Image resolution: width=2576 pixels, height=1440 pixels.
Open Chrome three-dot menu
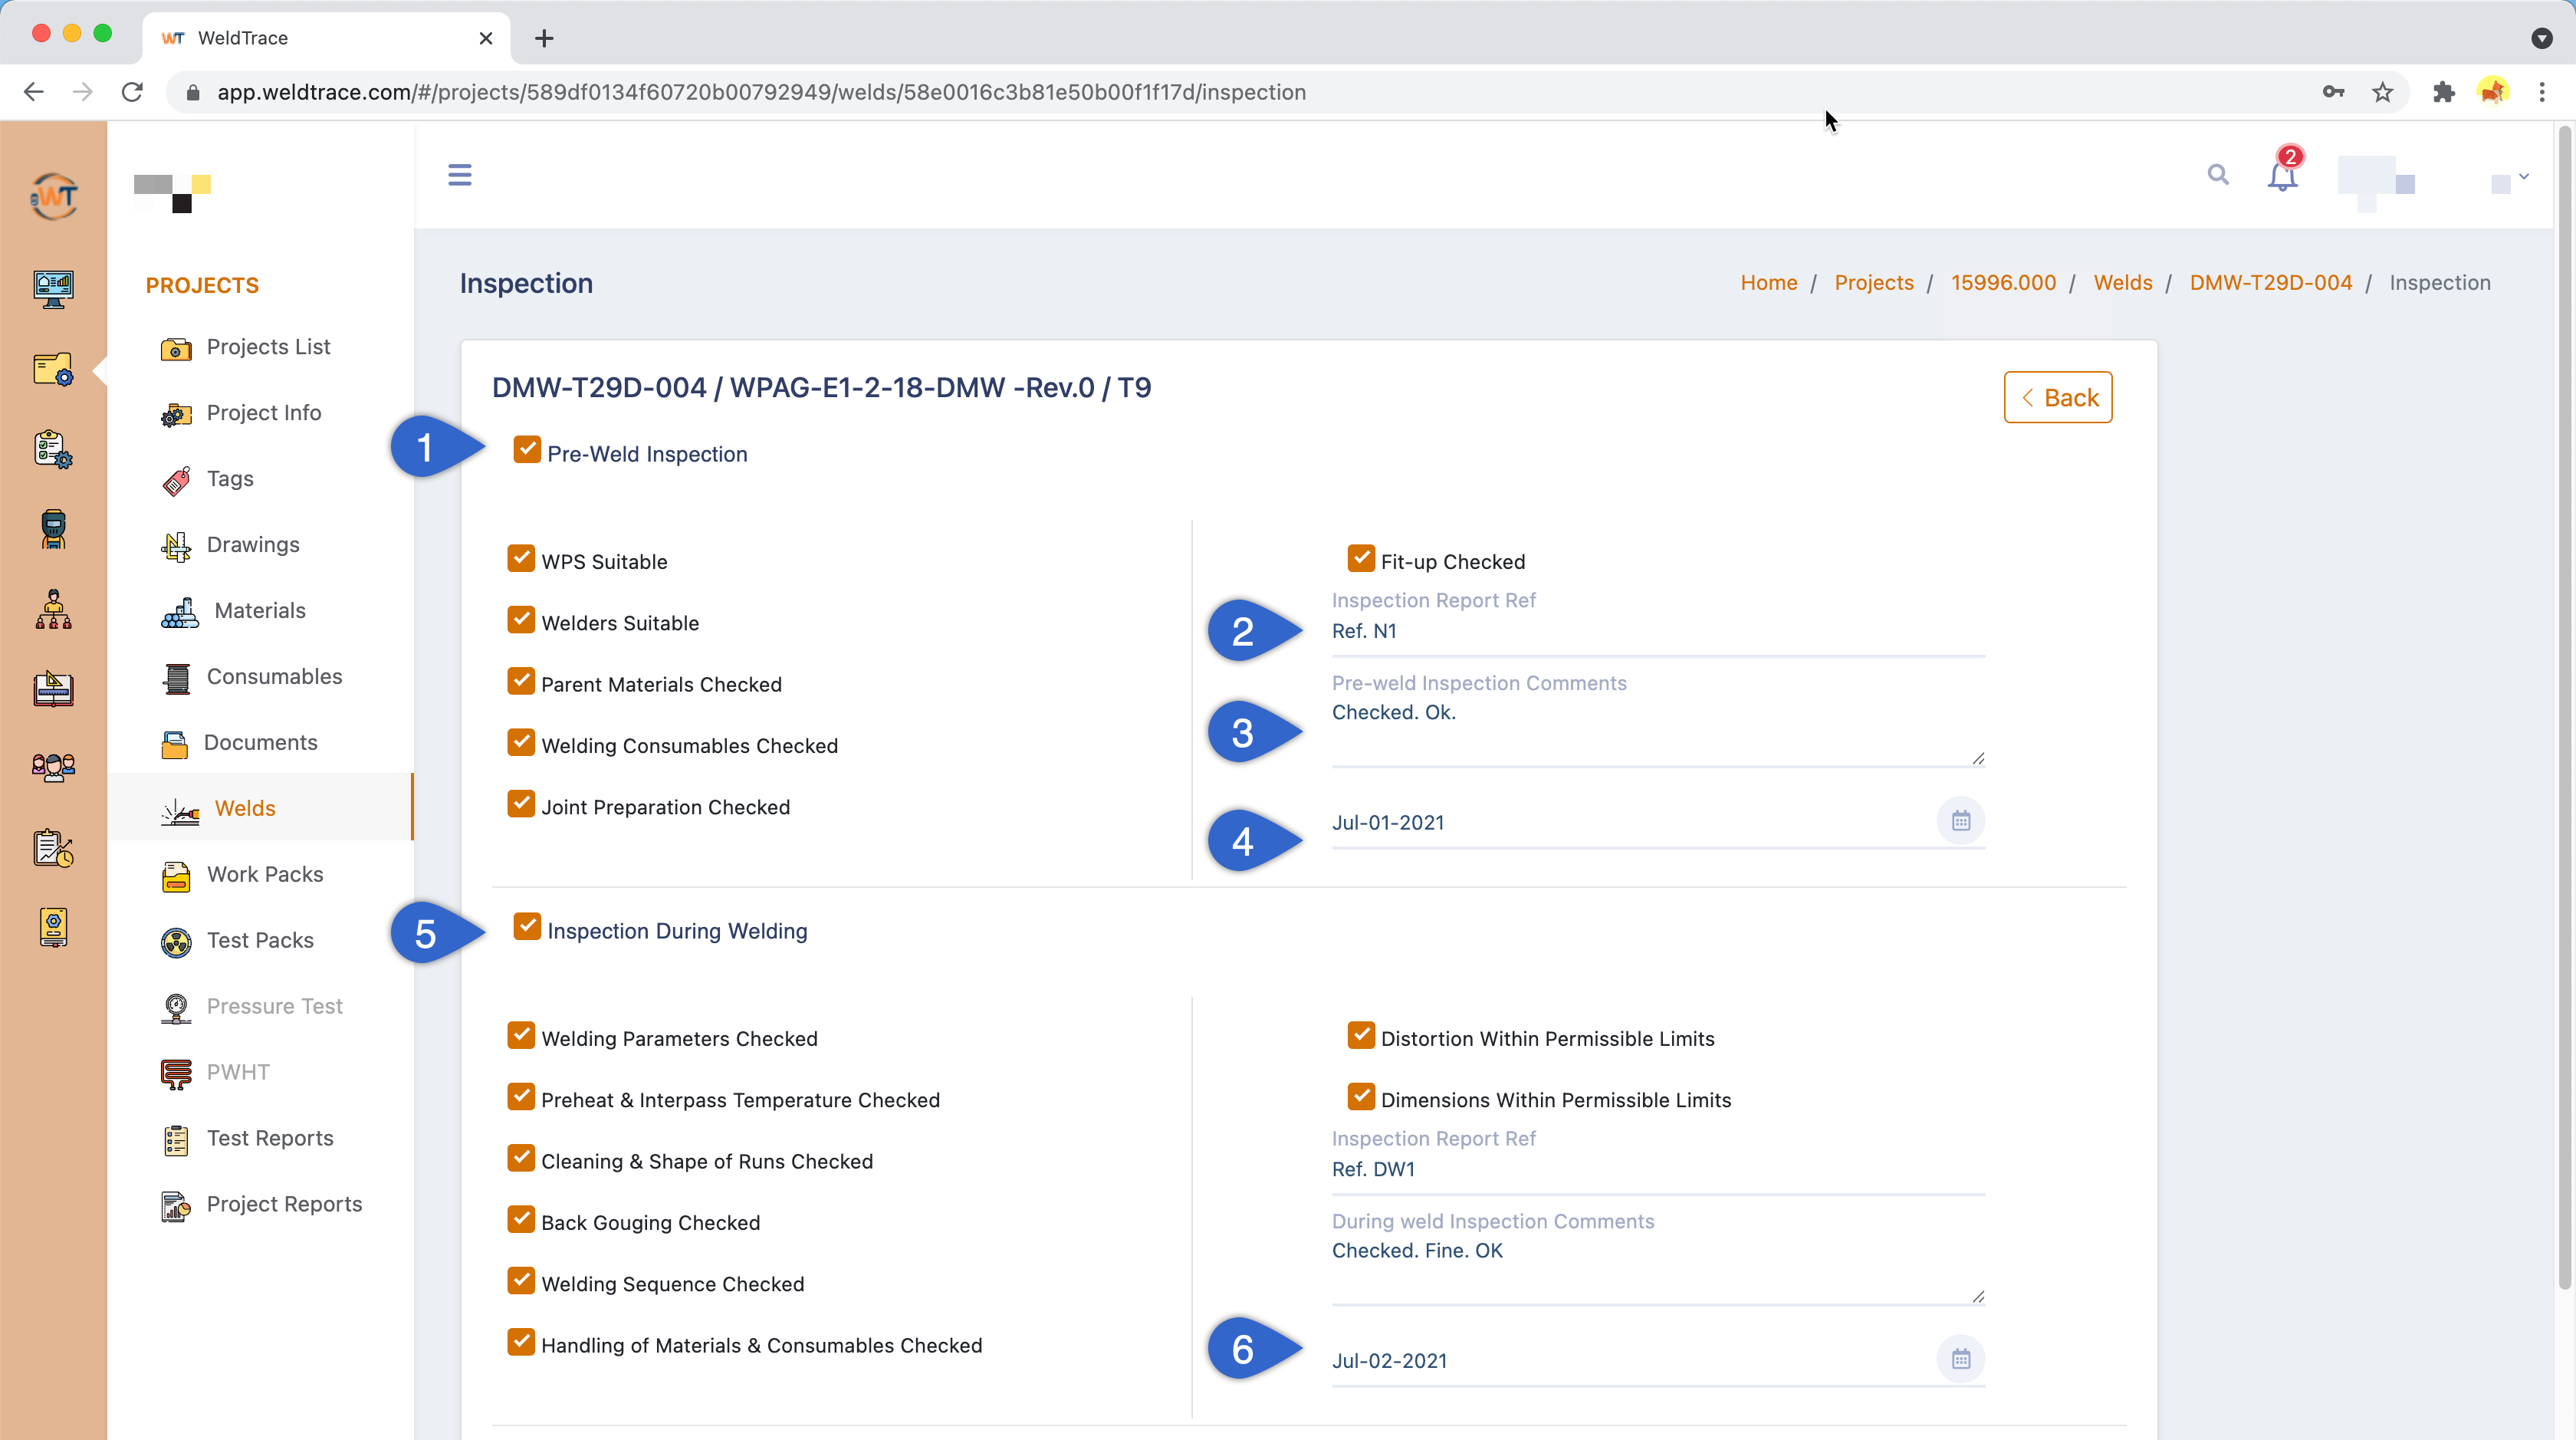tap(2541, 92)
